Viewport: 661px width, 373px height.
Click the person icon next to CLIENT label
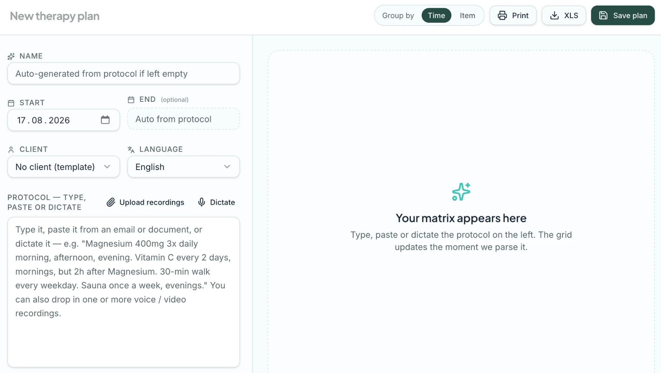tap(11, 150)
